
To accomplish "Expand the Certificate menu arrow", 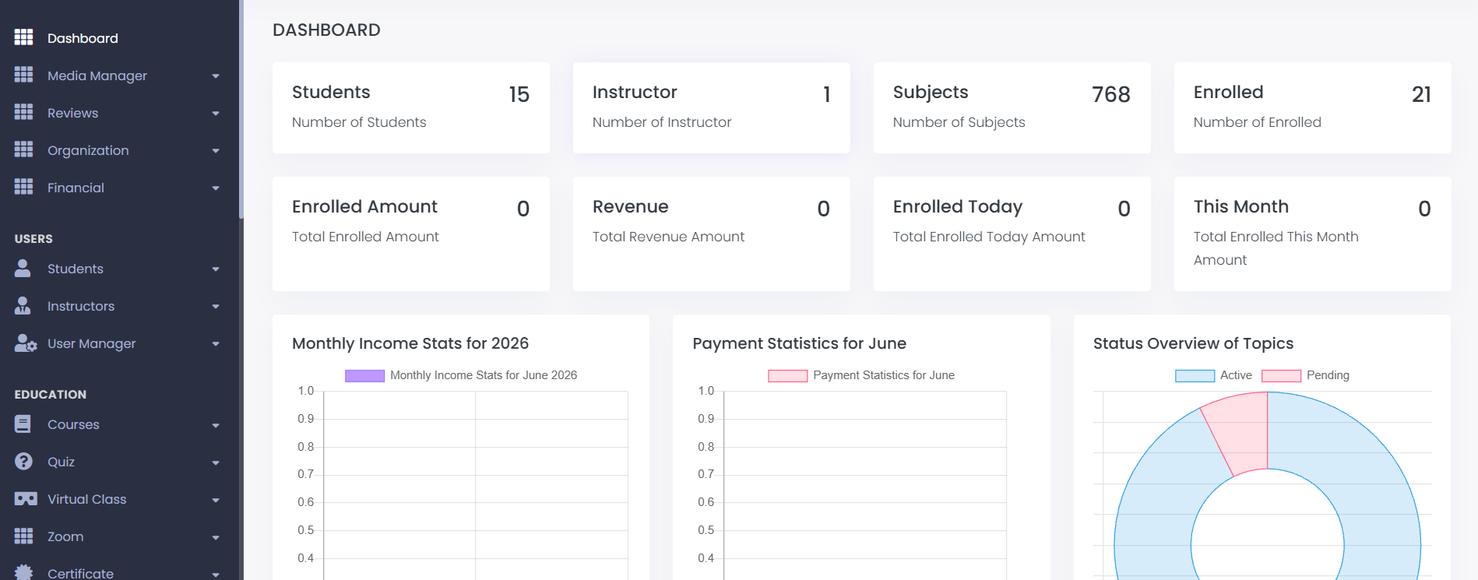I will click(x=216, y=575).
